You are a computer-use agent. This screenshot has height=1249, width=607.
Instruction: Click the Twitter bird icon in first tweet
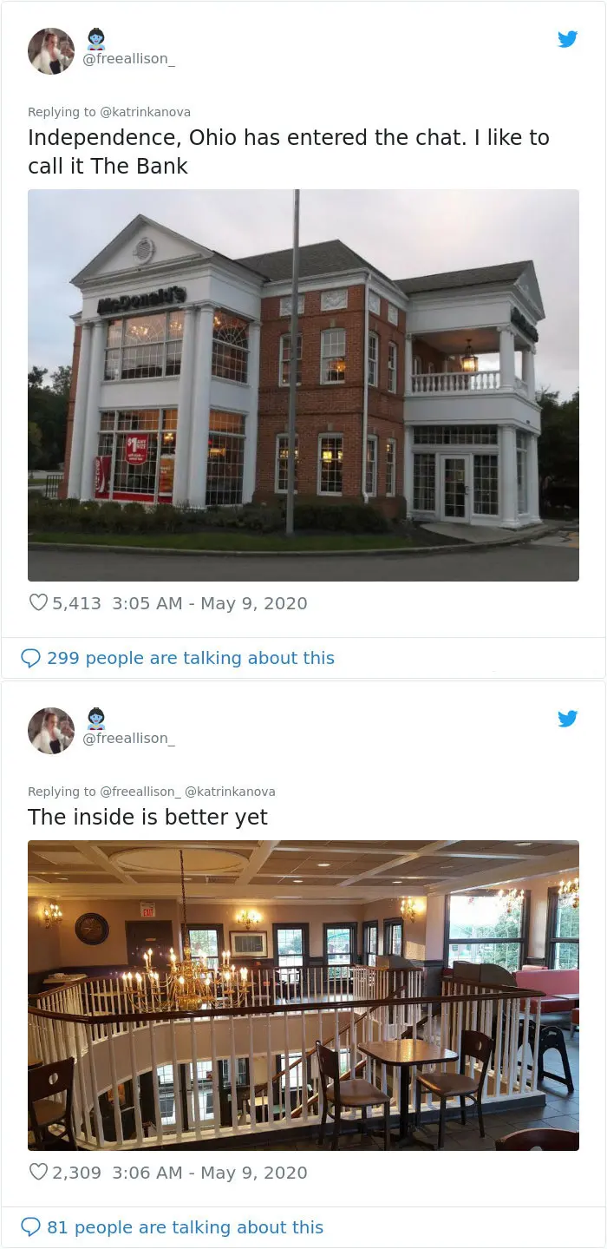coord(567,39)
